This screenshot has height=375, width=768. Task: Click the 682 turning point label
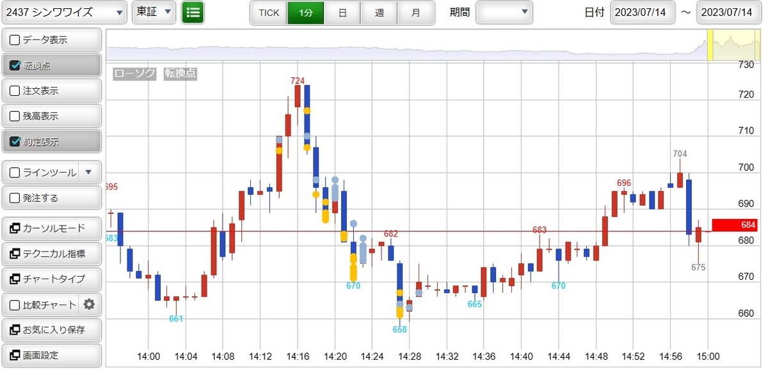pyautogui.click(x=391, y=234)
